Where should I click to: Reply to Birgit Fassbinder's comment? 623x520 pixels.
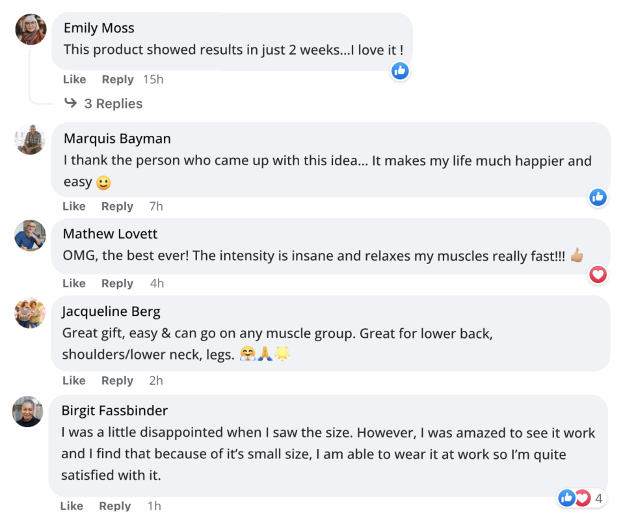coord(115,506)
